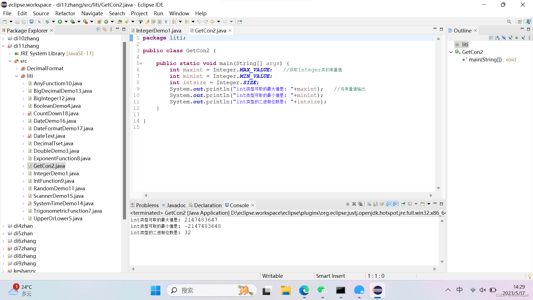The height and width of the screenshot is (300, 533).
Task: Open the Eclipse search magnifier icon
Action: click(509, 22)
